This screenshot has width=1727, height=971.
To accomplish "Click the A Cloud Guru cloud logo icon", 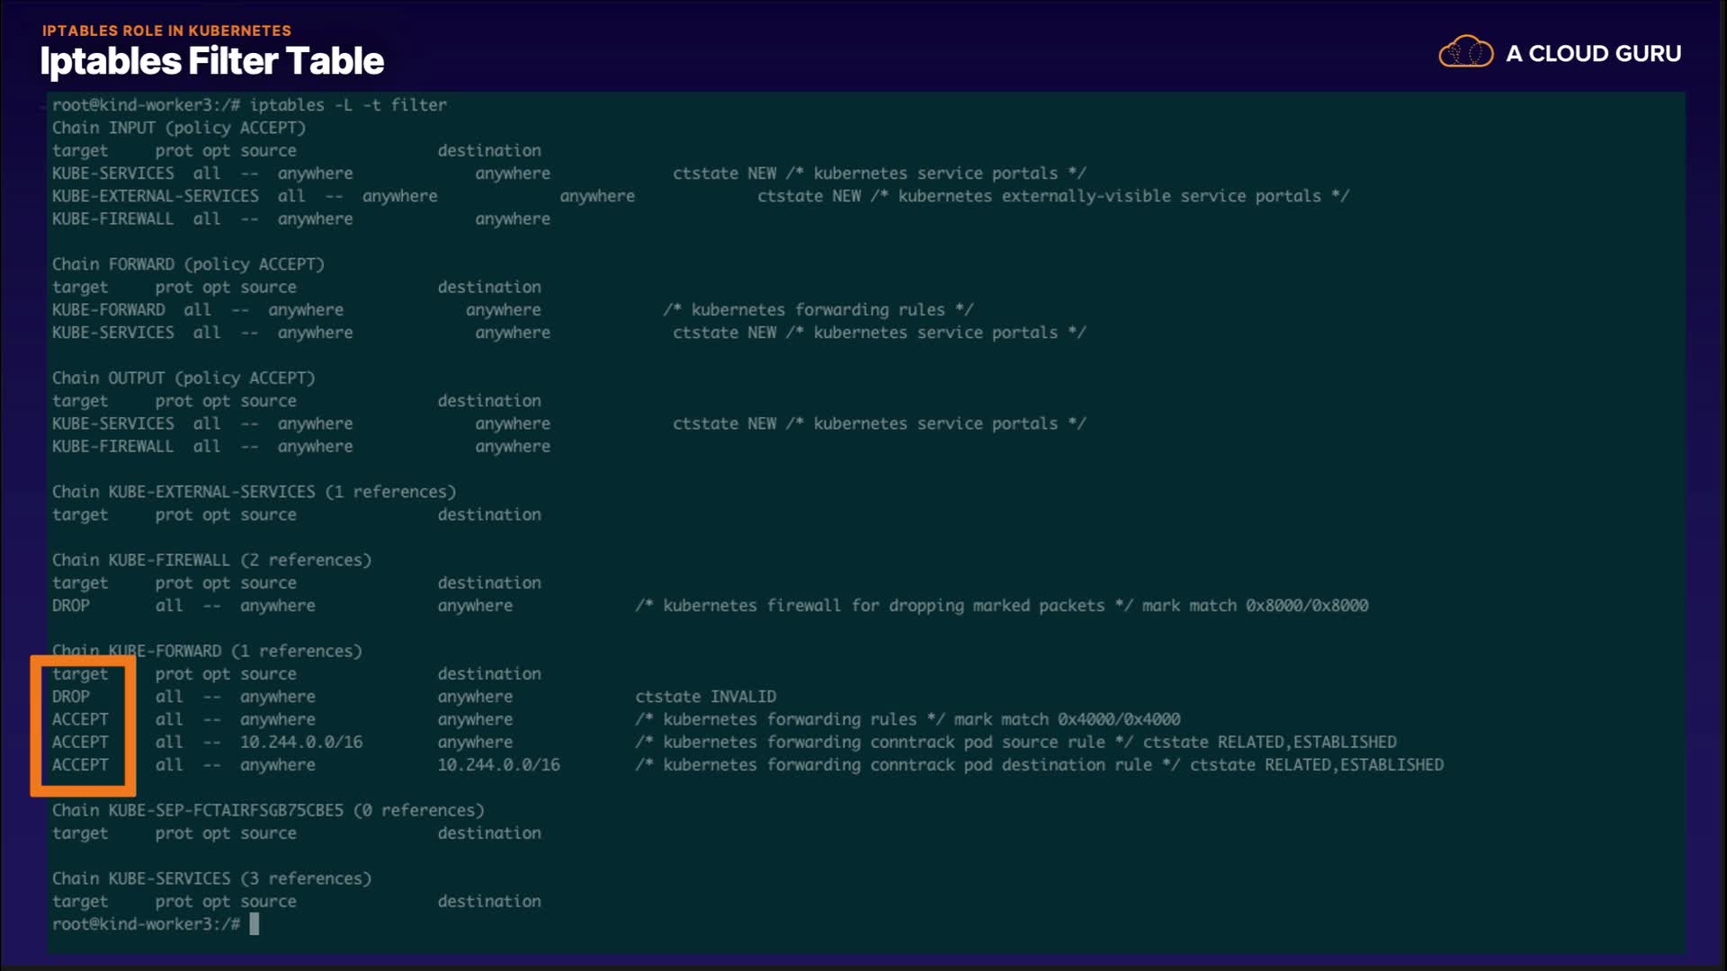I will coord(1465,52).
